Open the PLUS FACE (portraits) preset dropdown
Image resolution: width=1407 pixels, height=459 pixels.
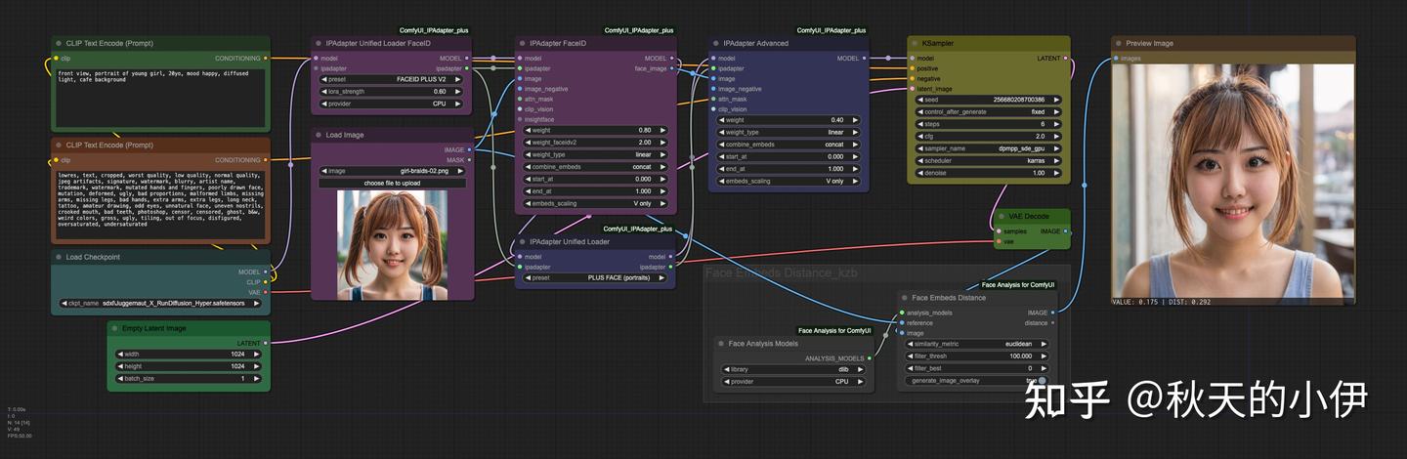tap(595, 277)
